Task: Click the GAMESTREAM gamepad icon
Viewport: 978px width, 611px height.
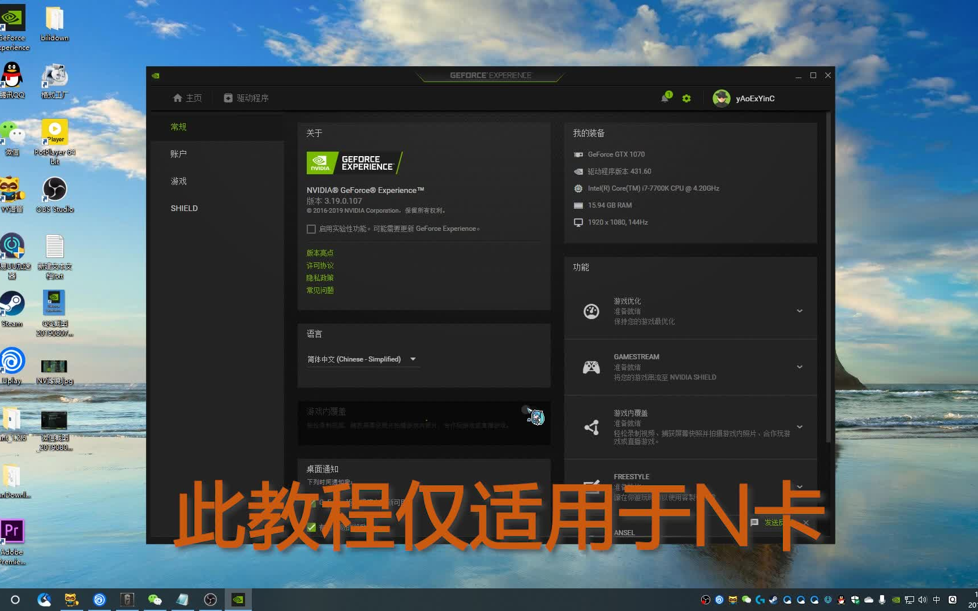Action: tap(591, 367)
